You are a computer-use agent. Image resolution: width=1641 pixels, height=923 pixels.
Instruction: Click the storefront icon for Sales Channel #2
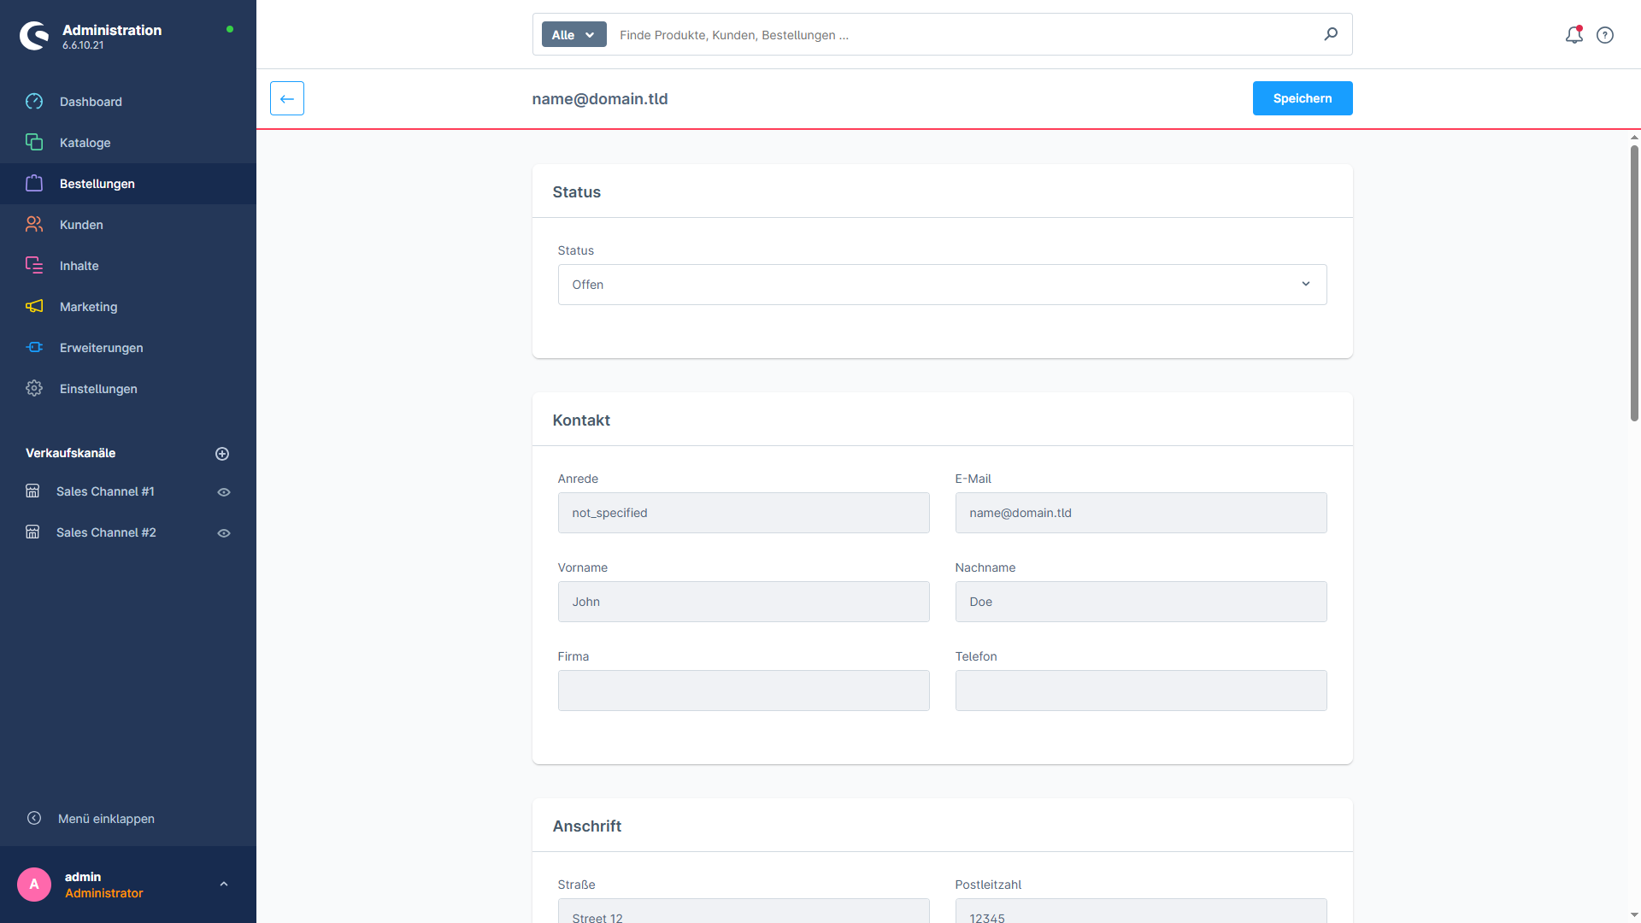click(32, 532)
